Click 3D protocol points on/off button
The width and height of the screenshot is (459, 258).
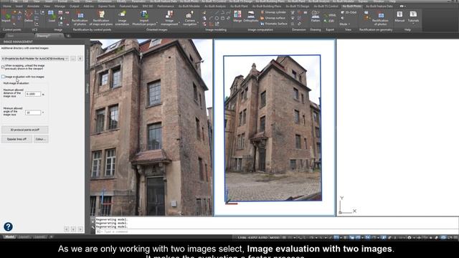[x=25, y=130]
